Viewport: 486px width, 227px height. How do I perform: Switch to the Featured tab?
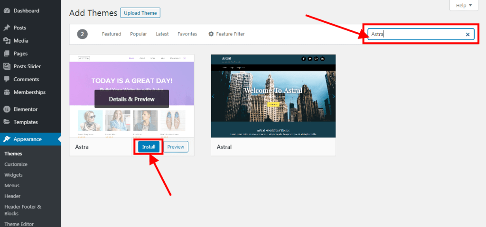tap(111, 34)
